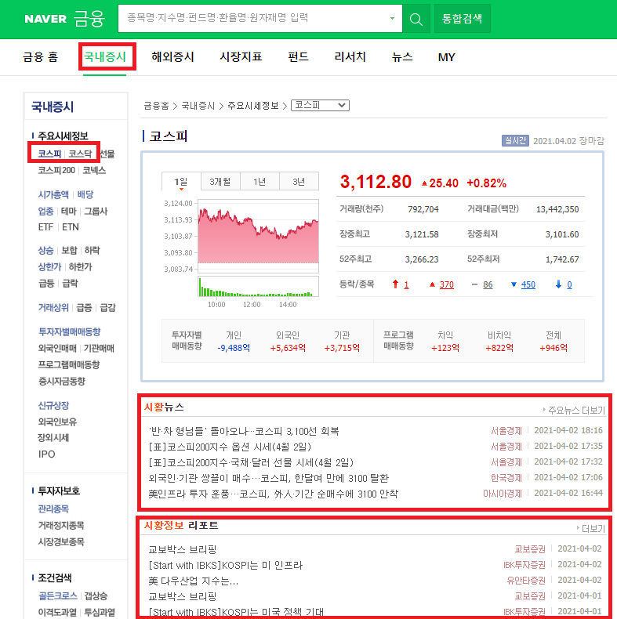The image size is (617, 619).
Task: Click the upper-limit count 1 link
Action: click(x=406, y=284)
